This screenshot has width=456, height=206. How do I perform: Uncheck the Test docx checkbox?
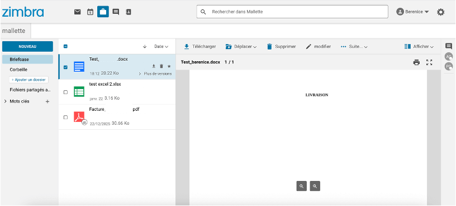65,67
